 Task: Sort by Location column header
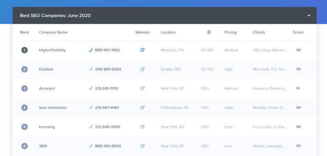click(168, 32)
